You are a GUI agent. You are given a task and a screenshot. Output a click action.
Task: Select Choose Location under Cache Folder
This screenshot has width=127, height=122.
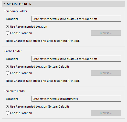[7, 73]
